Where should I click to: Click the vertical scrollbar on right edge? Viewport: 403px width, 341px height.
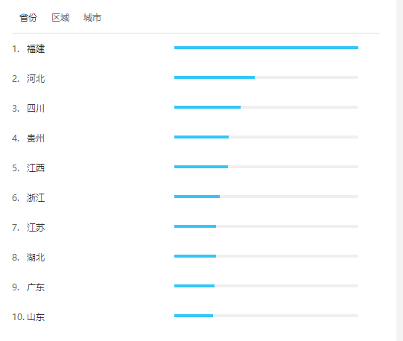(x=400, y=170)
